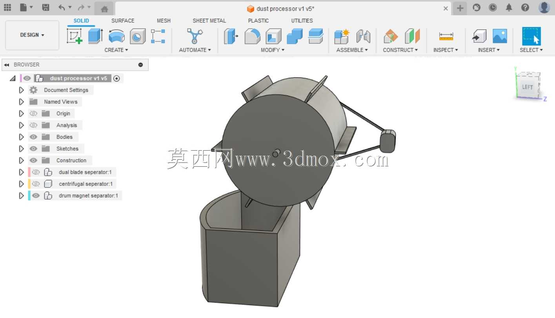The width and height of the screenshot is (555, 318).
Task: Expand Named Views node
Action: point(22,102)
